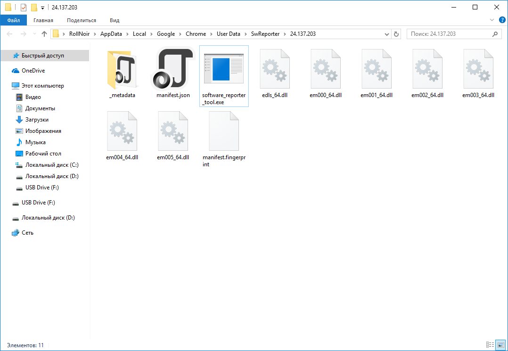508x351 pixels.
Task: Go up one folder level
Action: [x=44, y=34]
